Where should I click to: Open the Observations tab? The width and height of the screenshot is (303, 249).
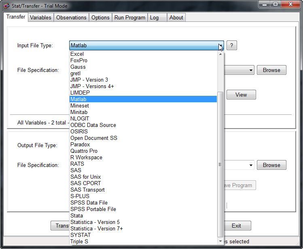(71, 17)
